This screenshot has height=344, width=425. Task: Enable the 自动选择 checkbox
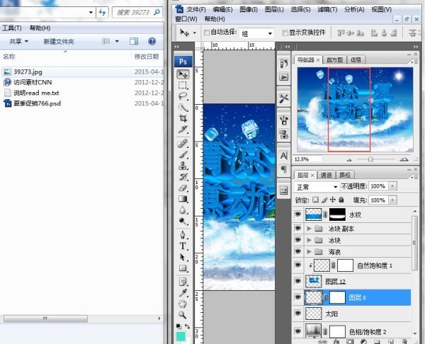[x=207, y=33]
